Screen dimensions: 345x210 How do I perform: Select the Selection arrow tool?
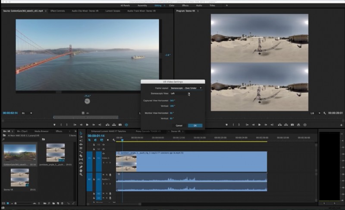81,133
